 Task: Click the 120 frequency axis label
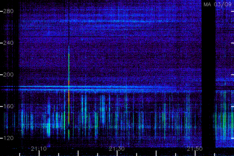(8, 138)
